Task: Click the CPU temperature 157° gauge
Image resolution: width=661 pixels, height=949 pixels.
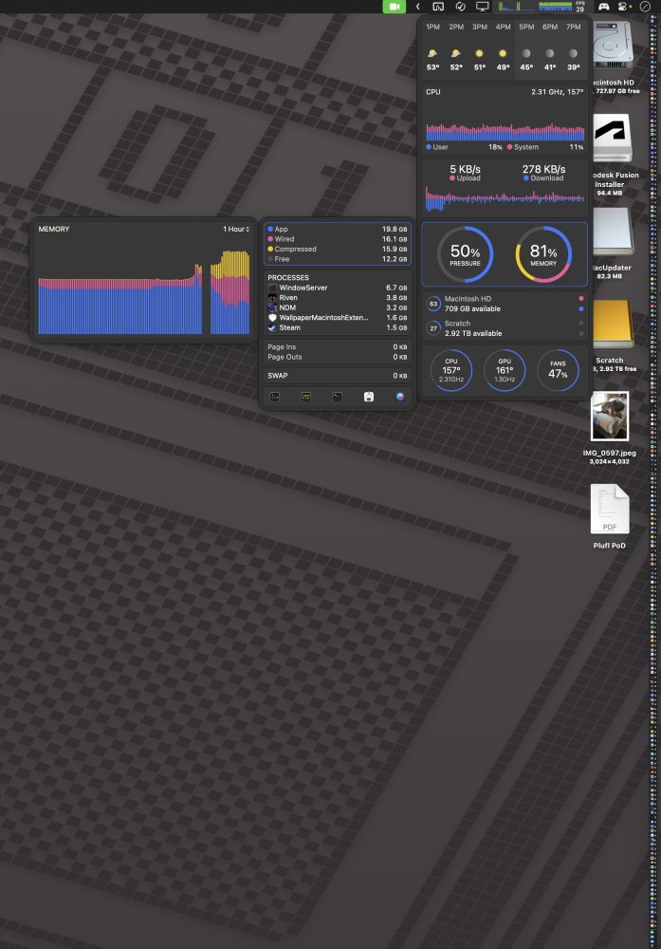Action: pyautogui.click(x=450, y=370)
